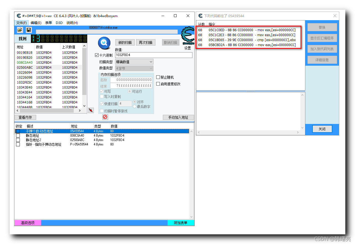Select the 静态地址 row in the address table
The width and height of the screenshot is (355, 244).
(102, 136)
